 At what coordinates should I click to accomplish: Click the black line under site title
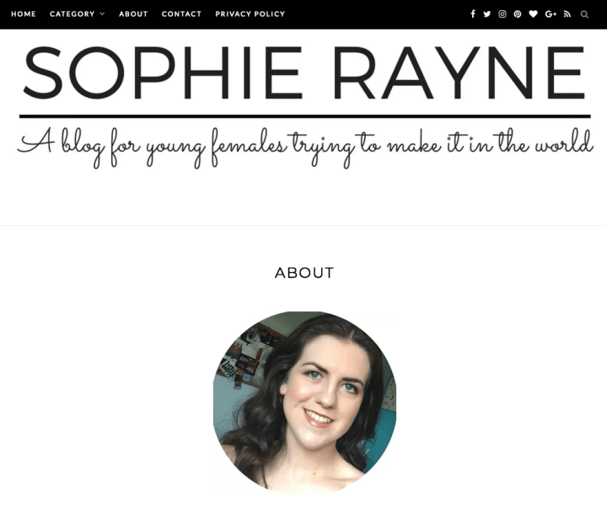(x=304, y=116)
